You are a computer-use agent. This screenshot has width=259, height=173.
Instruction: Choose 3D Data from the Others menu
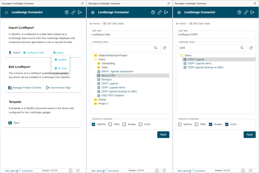point(61,69)
